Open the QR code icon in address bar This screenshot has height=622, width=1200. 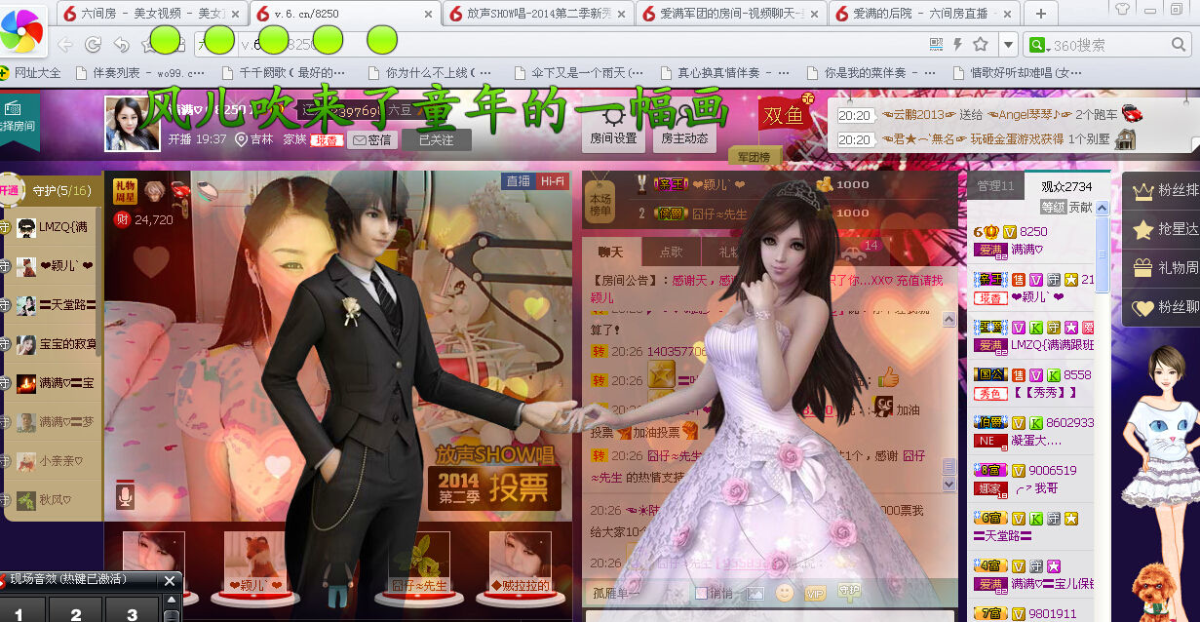[937, 45]
